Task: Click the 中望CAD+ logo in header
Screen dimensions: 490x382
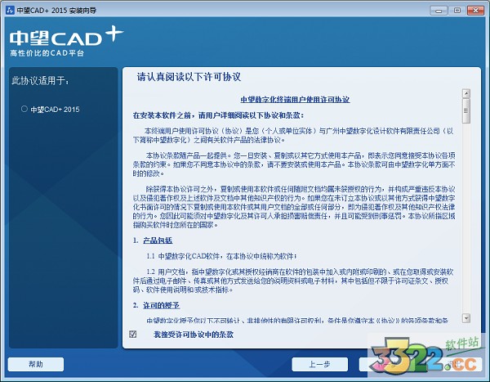Action: pos(67,36)
